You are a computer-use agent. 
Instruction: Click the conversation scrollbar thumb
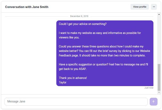tap(159, 77)
